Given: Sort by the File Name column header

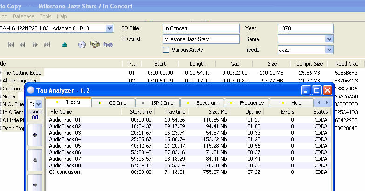Looking at the screenshot, I should (84, 112).
